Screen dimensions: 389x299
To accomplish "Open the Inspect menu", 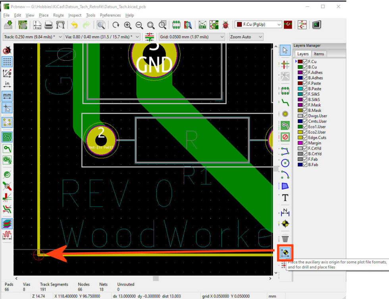I will tap(75, 15).
